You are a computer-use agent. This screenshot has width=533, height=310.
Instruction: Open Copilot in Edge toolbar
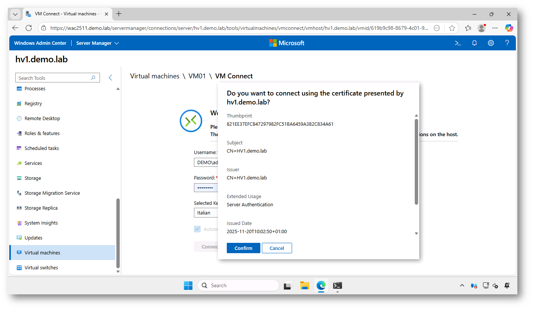509,28
